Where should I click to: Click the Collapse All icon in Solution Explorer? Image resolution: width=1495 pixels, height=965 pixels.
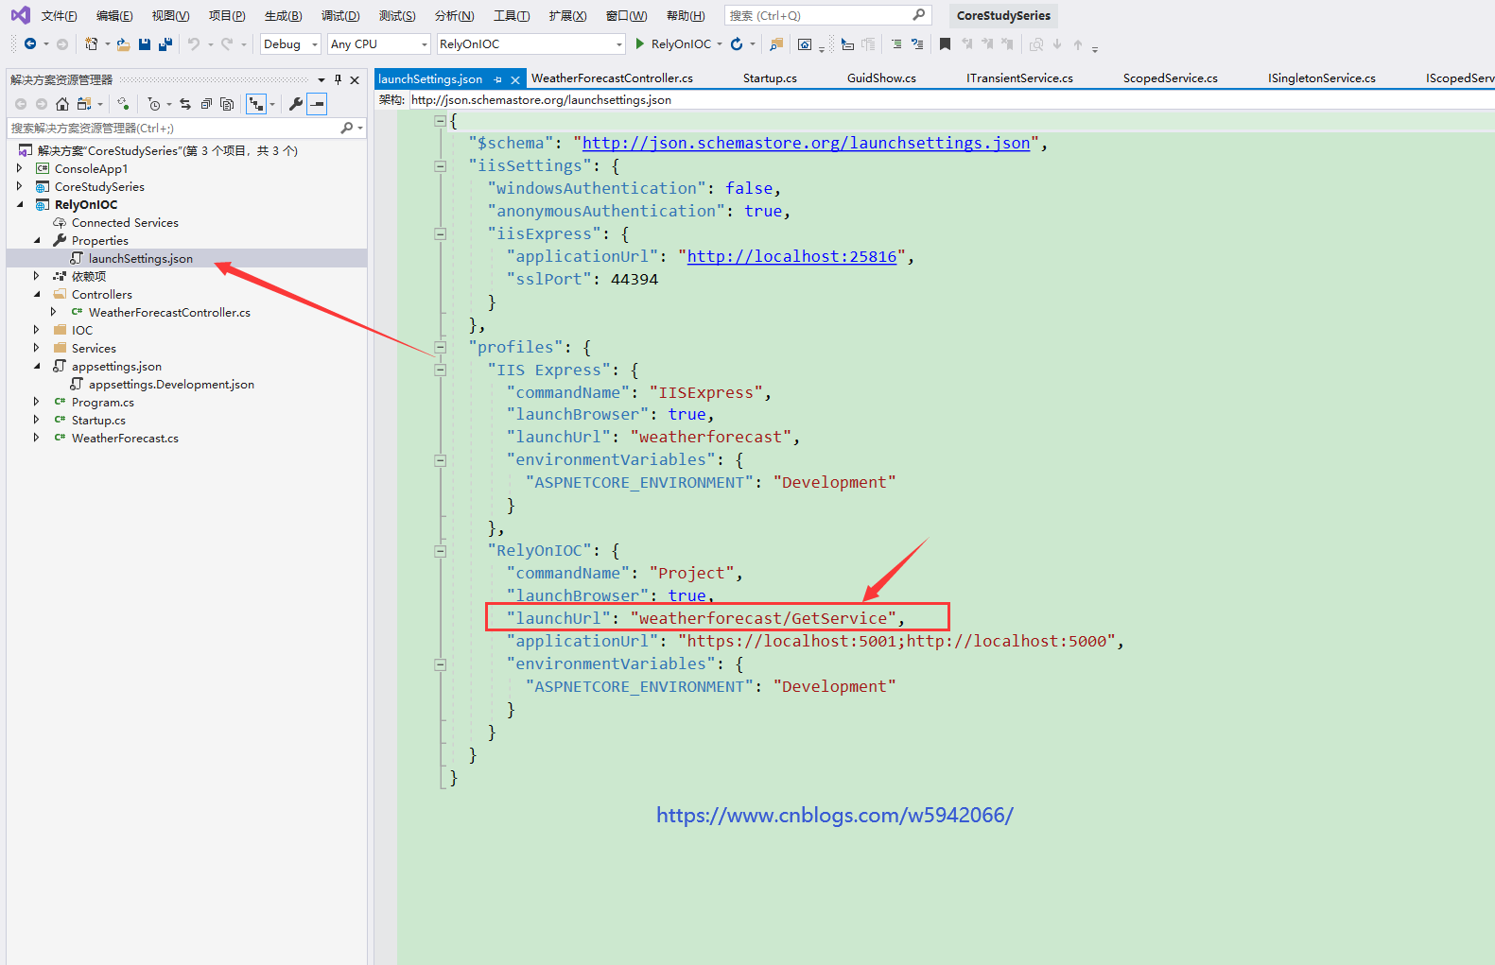(205, 104)
